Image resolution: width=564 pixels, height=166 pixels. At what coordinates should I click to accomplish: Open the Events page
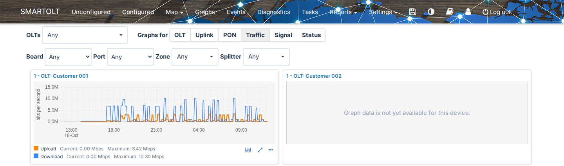click(x=236, y=12)
